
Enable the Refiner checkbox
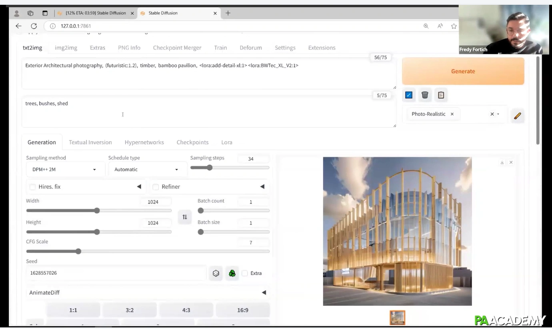156,187
